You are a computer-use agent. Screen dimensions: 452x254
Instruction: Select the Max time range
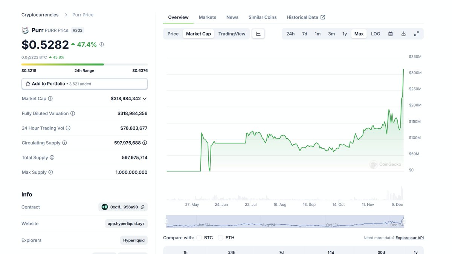click(359, 34)
